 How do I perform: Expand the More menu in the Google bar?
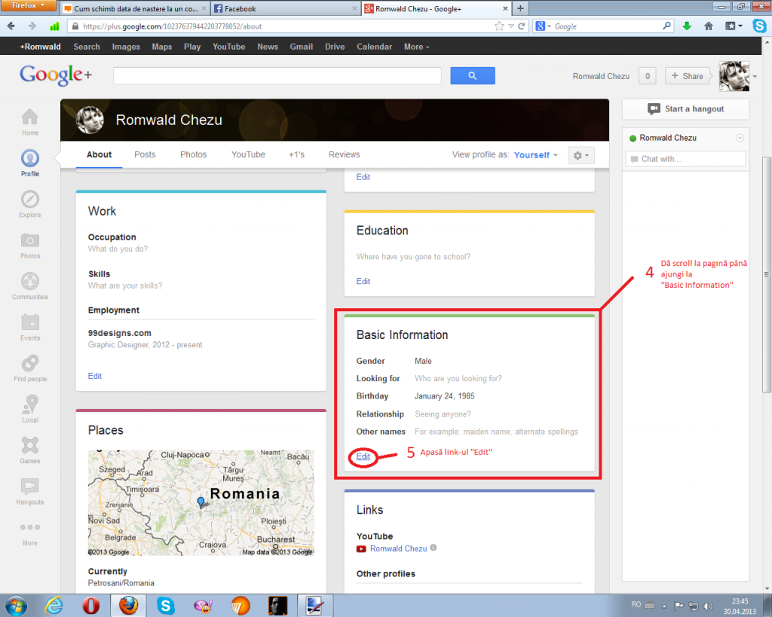[x=416, y=47]
